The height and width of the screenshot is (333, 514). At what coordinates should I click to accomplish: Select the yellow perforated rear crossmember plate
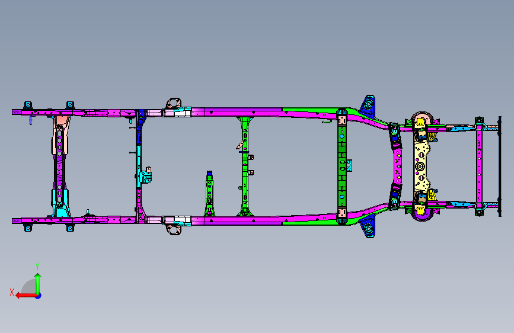click(x=420, y=166)
